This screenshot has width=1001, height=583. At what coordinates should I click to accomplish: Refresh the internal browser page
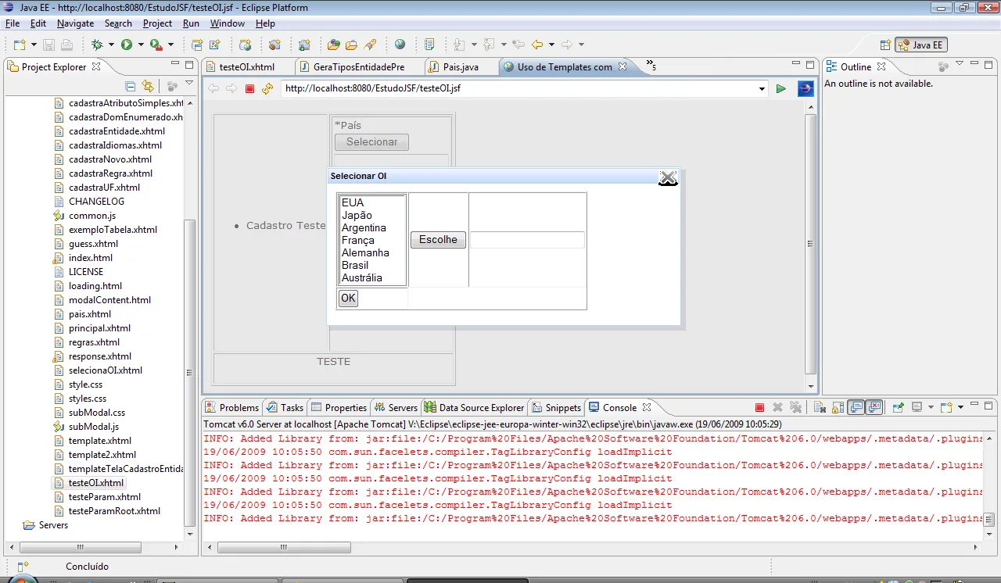tap(268, 88)
